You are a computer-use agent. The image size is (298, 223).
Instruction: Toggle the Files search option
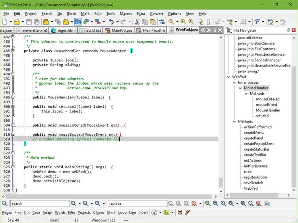click(72, 213)
